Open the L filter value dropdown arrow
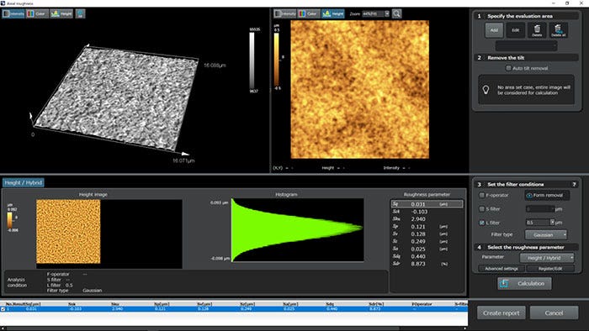Viewport: 589px width, 331px height. (x=552, y=223)
